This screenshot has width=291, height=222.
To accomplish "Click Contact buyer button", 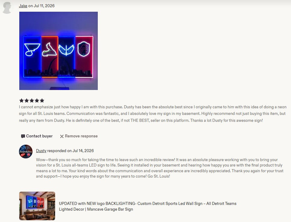I will pos(37,136).
